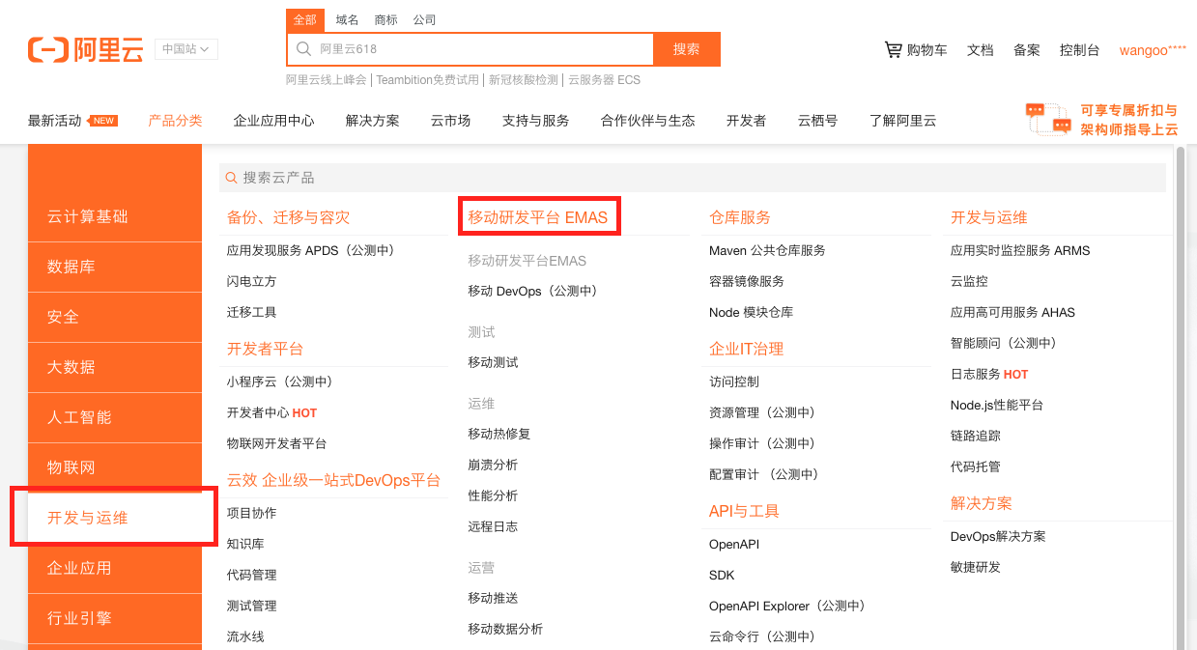Select the 商标 search tab
Screen dimensions: 1197x650
click(x=385, y=19)
